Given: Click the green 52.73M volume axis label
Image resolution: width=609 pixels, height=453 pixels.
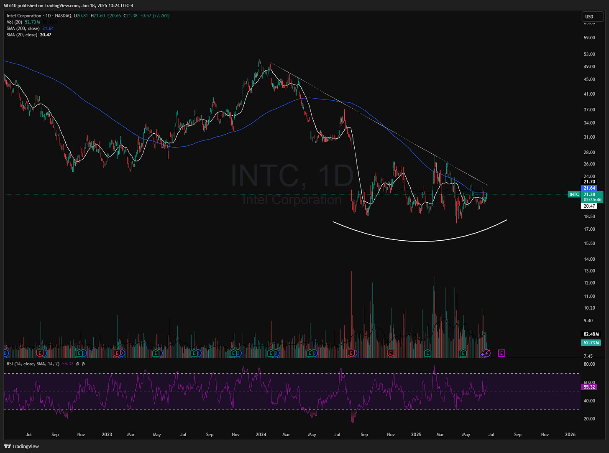Looking at the screenshot, I should click(x=591, y=343).
